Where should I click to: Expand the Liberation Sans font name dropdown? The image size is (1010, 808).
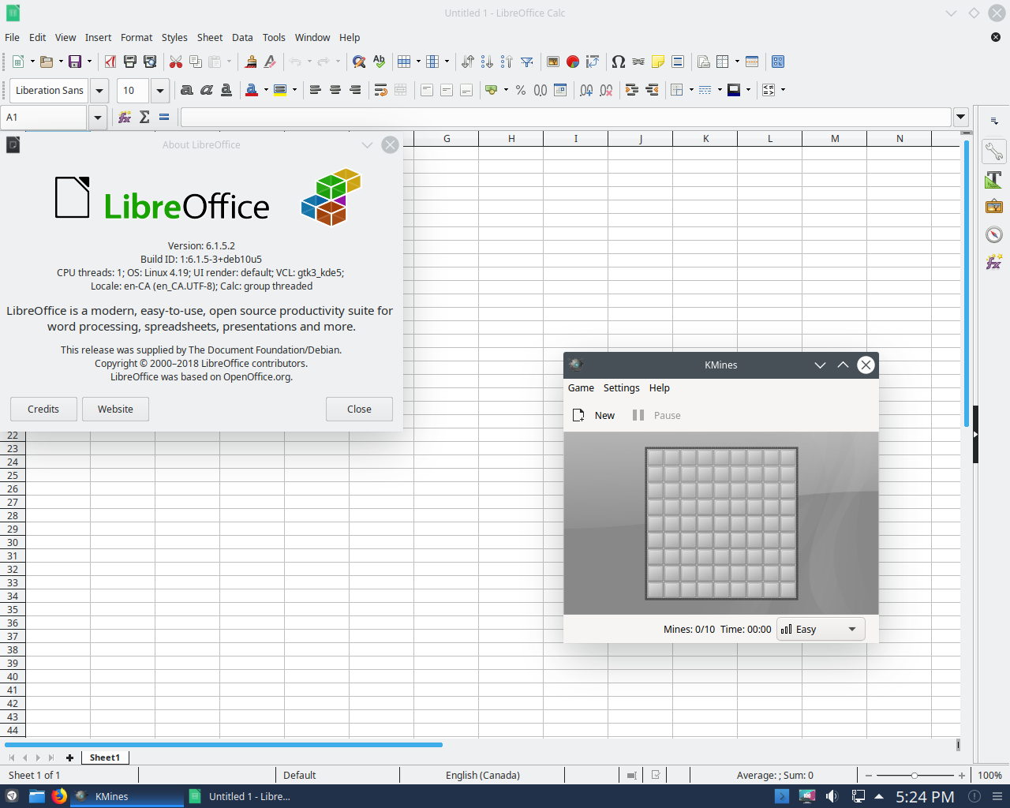tap(99, 91)
